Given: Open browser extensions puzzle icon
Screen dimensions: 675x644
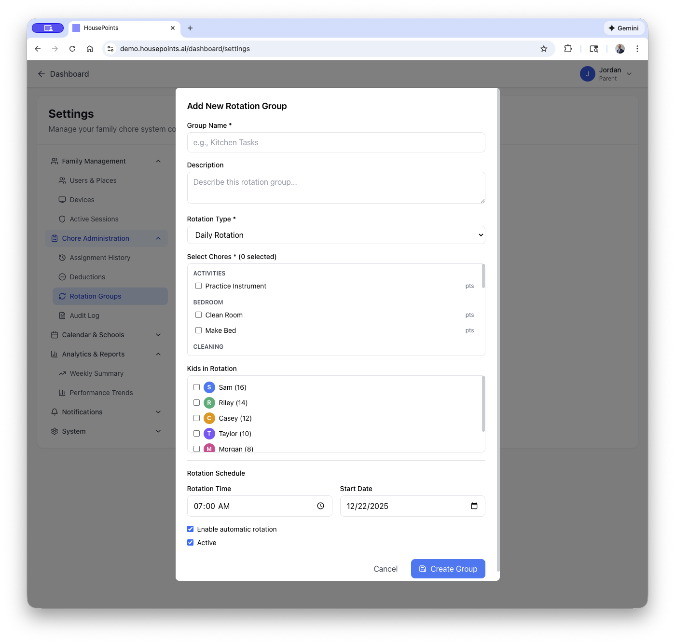Looking at the screenshot, I should click(568, 49).
